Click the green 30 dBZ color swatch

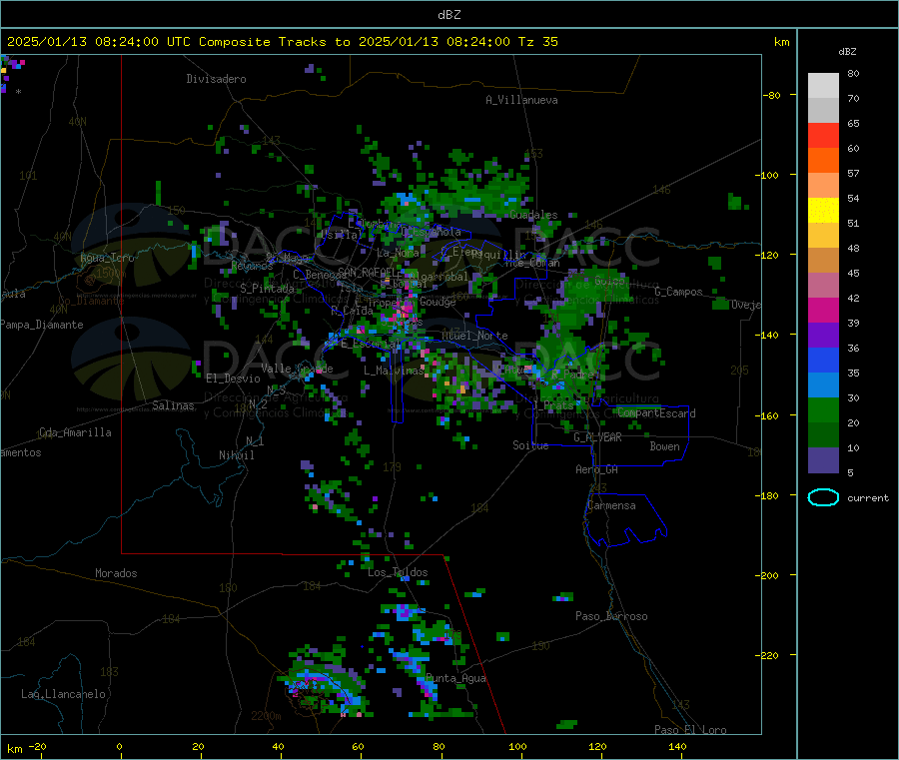tap(823, 409)
